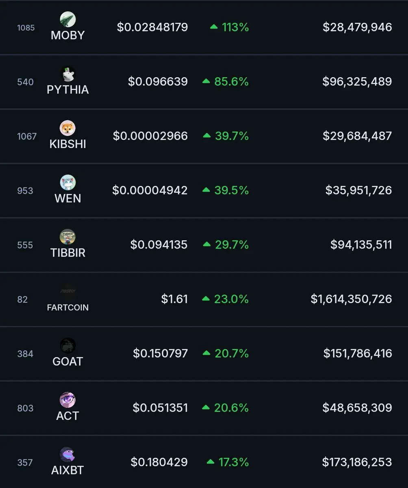This screenshot has height=488, width=408.
Task: Click FARTCOIN market cap $1,614,350,726
Action: coord(352,299)
